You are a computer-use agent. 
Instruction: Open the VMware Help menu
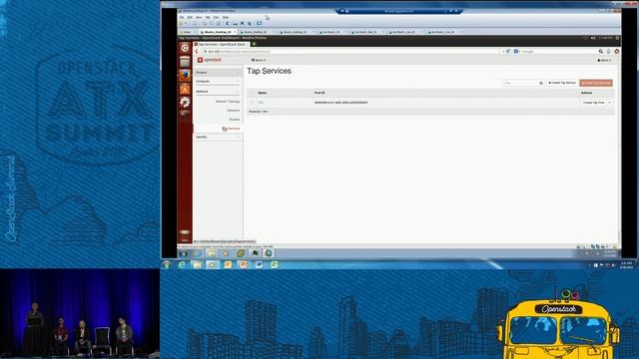226,18
